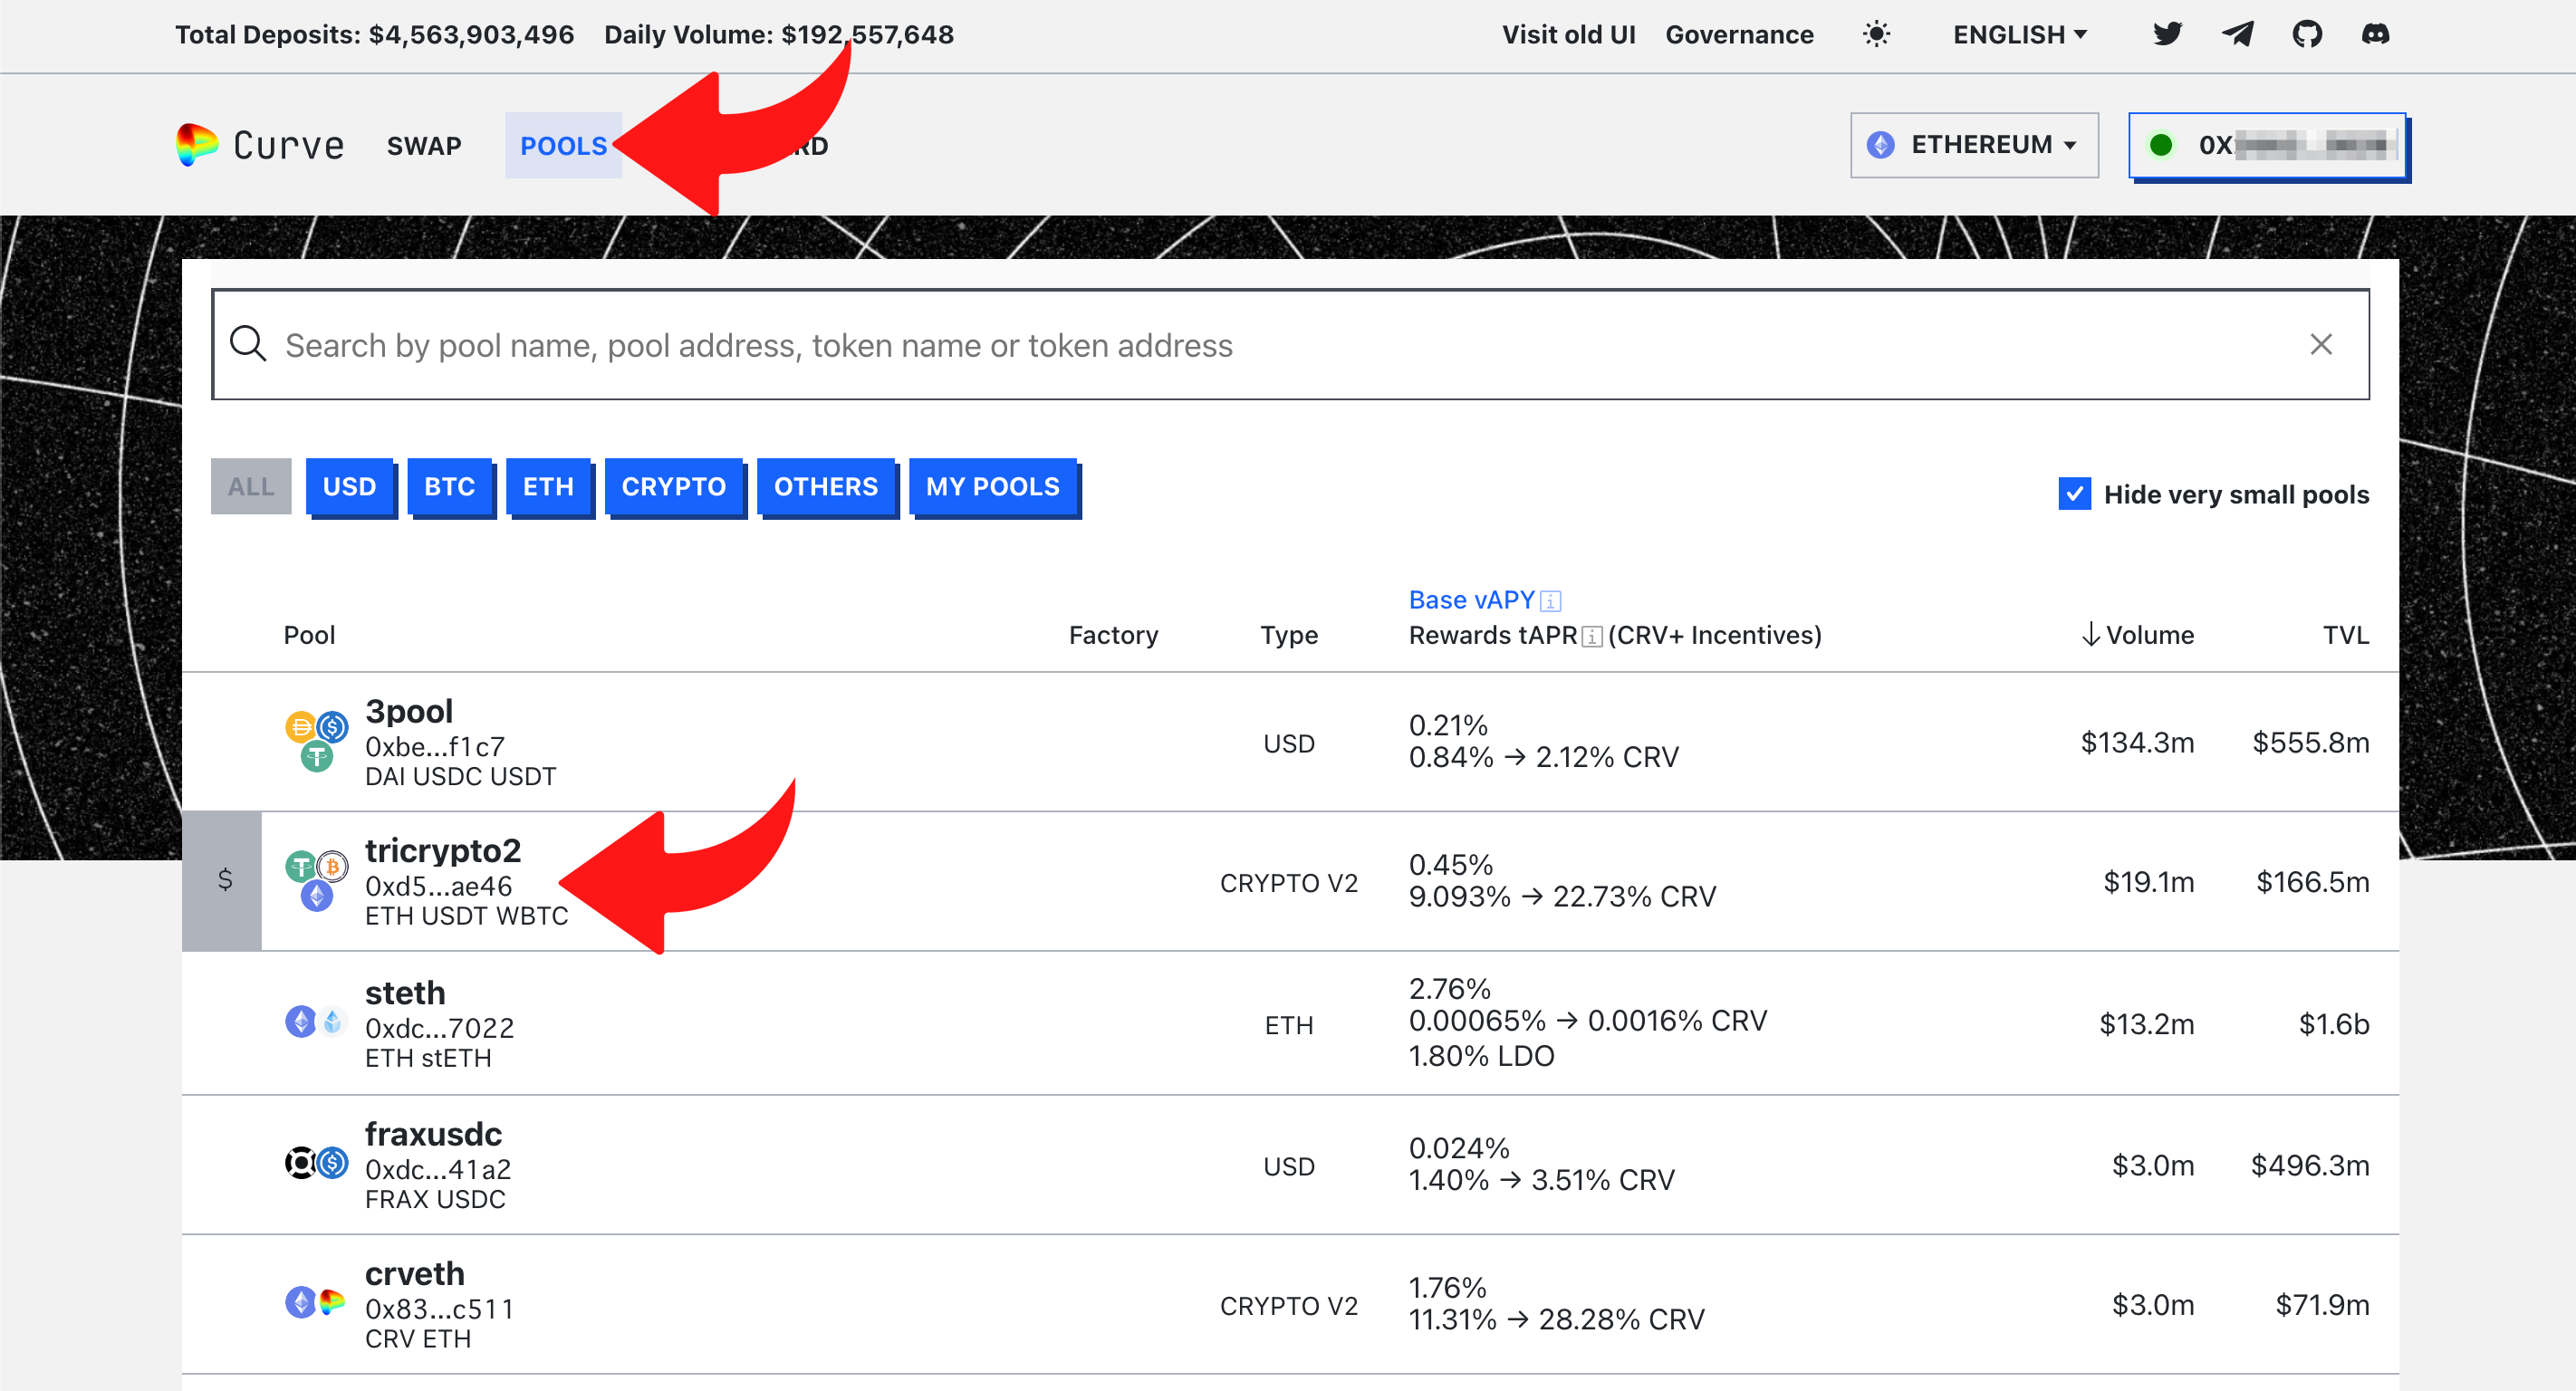Click steth address 0xdc...7022
The width and height of the screenshot is (2576, 1391).
pos(440,1028)
